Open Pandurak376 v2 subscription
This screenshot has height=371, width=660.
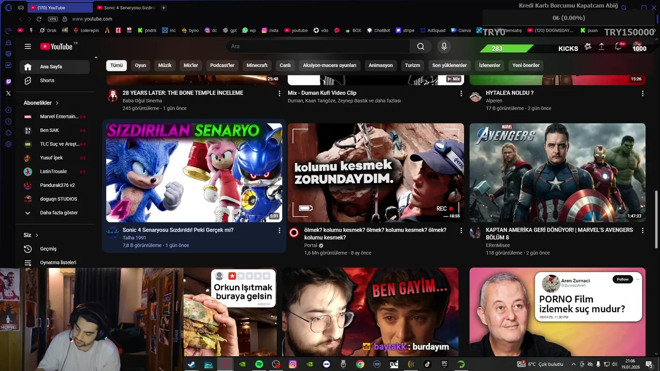coord(55,185)
